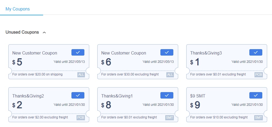272x127 pixels.
Task: Click the Thanks&Giving2 coupon card title
Action: tap(28, 96)
